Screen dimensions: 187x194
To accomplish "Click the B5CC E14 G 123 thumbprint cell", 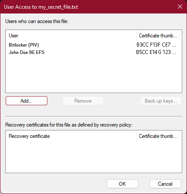I will click(156, 52).
